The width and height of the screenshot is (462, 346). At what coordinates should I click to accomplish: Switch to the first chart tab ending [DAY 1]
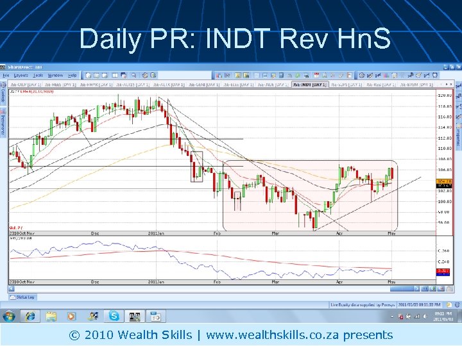point(25,85)
